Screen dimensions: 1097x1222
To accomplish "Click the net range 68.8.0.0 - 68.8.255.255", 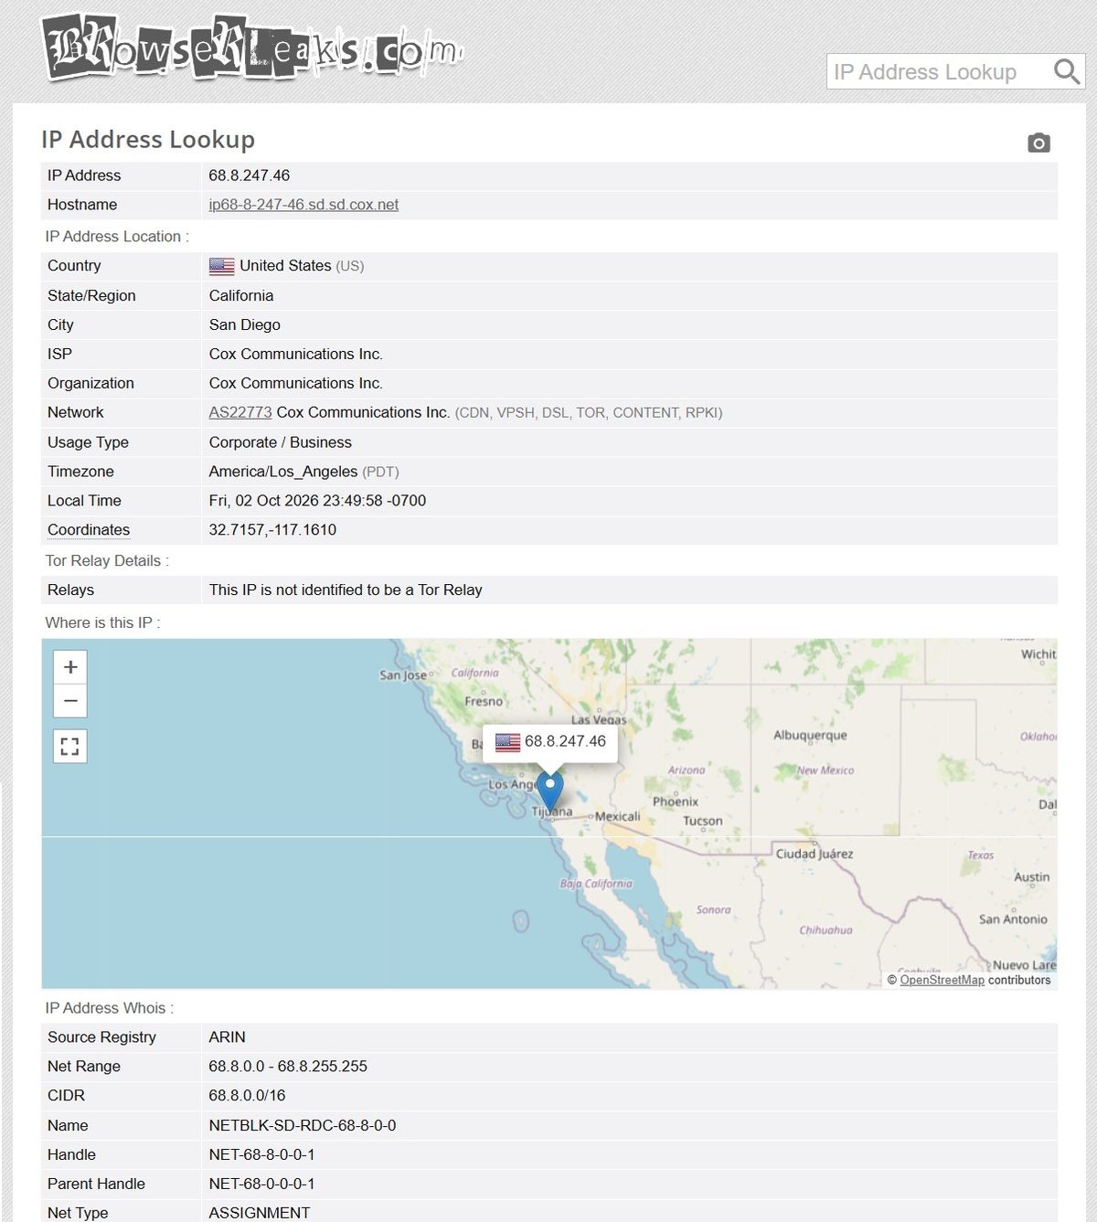I will [288, 1067].
